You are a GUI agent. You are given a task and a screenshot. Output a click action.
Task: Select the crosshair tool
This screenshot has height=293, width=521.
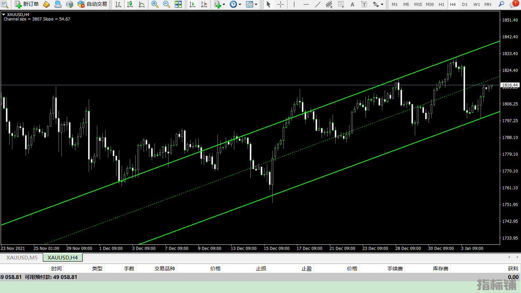[281, 4]
